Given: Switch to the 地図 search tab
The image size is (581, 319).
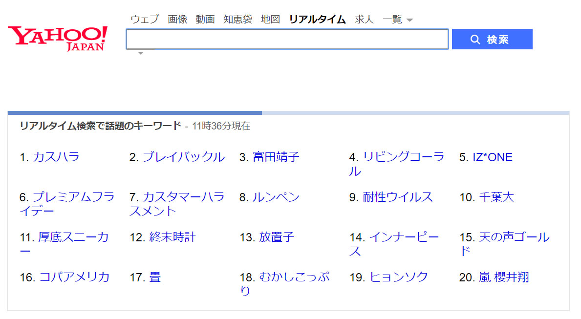Looking at the screenshot, I should click(x=270, y=19).
